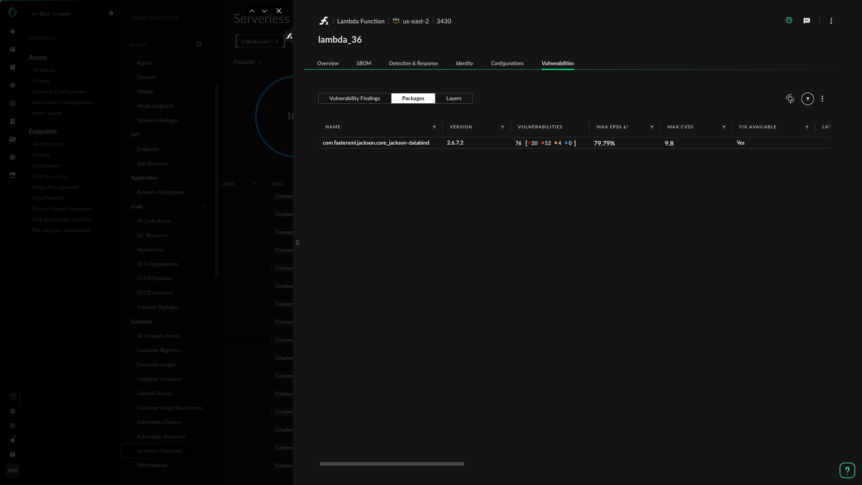Screen dimensions: 862x485
Task: Open the Configurations tab
Action: pos(507,63)
